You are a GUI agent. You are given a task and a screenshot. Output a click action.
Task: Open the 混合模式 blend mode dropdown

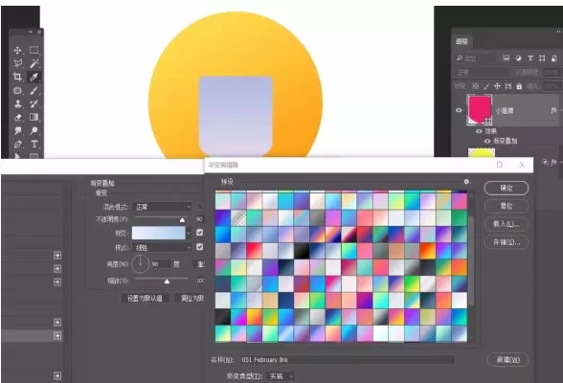coord(162,207)
